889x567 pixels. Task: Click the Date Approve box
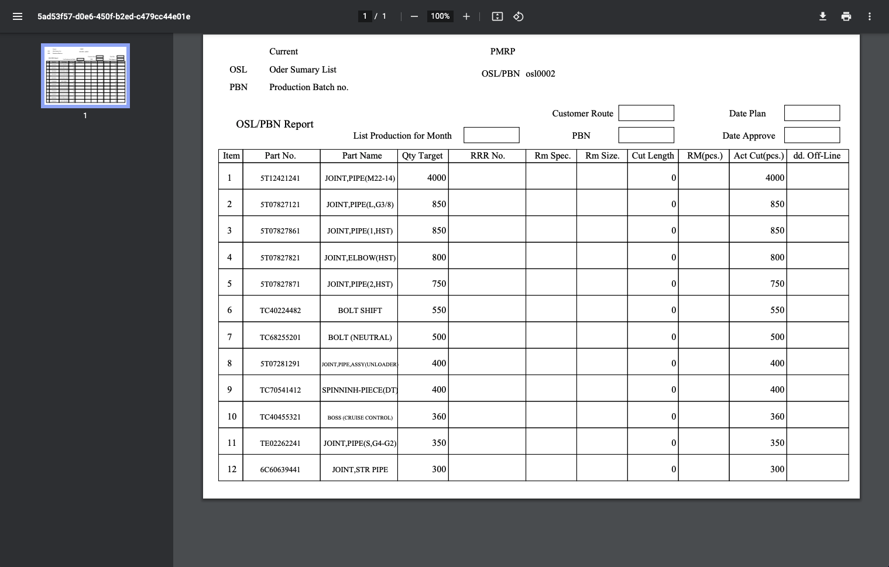812,135
